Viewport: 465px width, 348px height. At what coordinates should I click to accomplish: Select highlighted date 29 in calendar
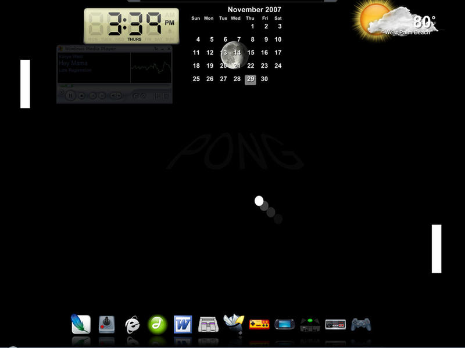click(x=251, y=79)
